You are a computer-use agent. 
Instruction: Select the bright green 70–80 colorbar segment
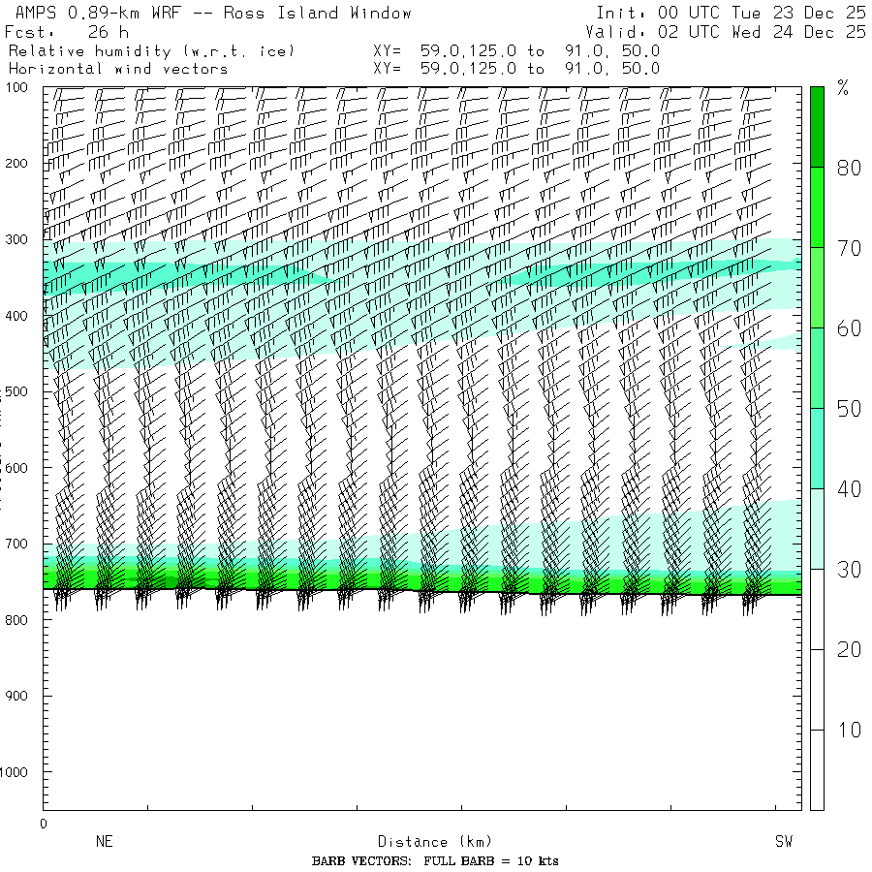[x=817, y=206]
